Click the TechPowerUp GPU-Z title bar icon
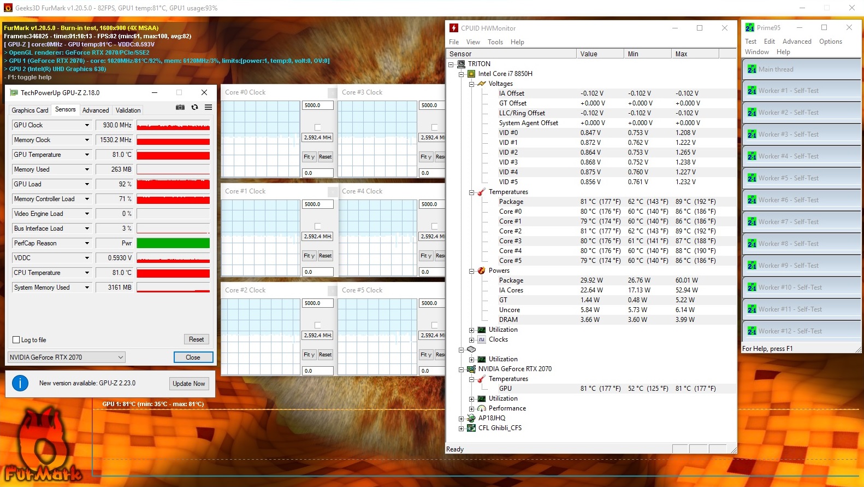 (x=14, y=92)
